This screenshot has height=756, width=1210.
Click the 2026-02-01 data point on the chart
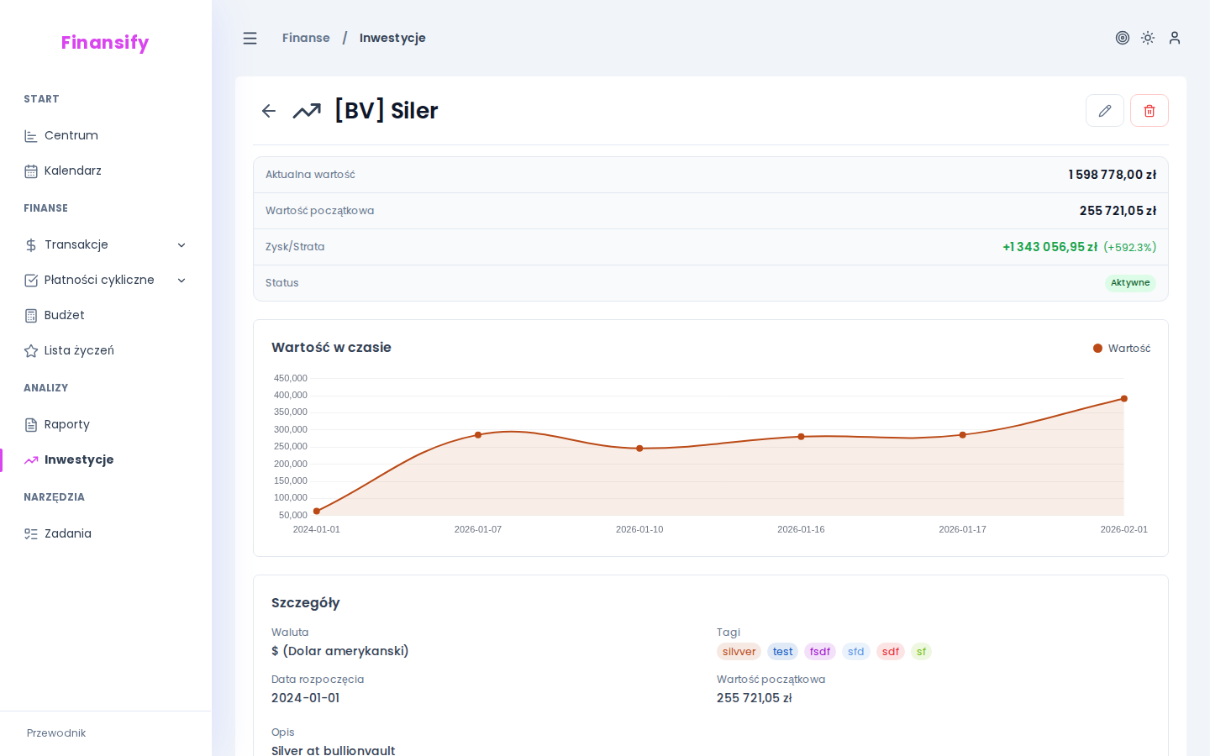pyautogui.click(x=1123, y=399)
